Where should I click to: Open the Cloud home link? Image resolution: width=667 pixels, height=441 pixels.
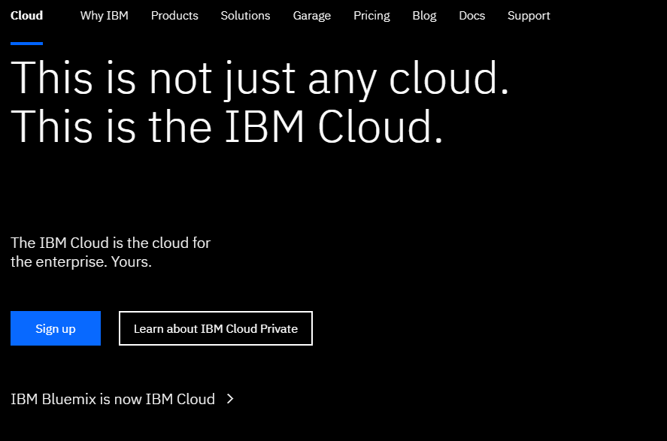[x=26, y=16]
